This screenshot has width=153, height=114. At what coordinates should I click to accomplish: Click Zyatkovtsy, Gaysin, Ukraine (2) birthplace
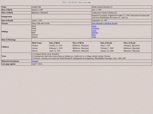(104, 13)
